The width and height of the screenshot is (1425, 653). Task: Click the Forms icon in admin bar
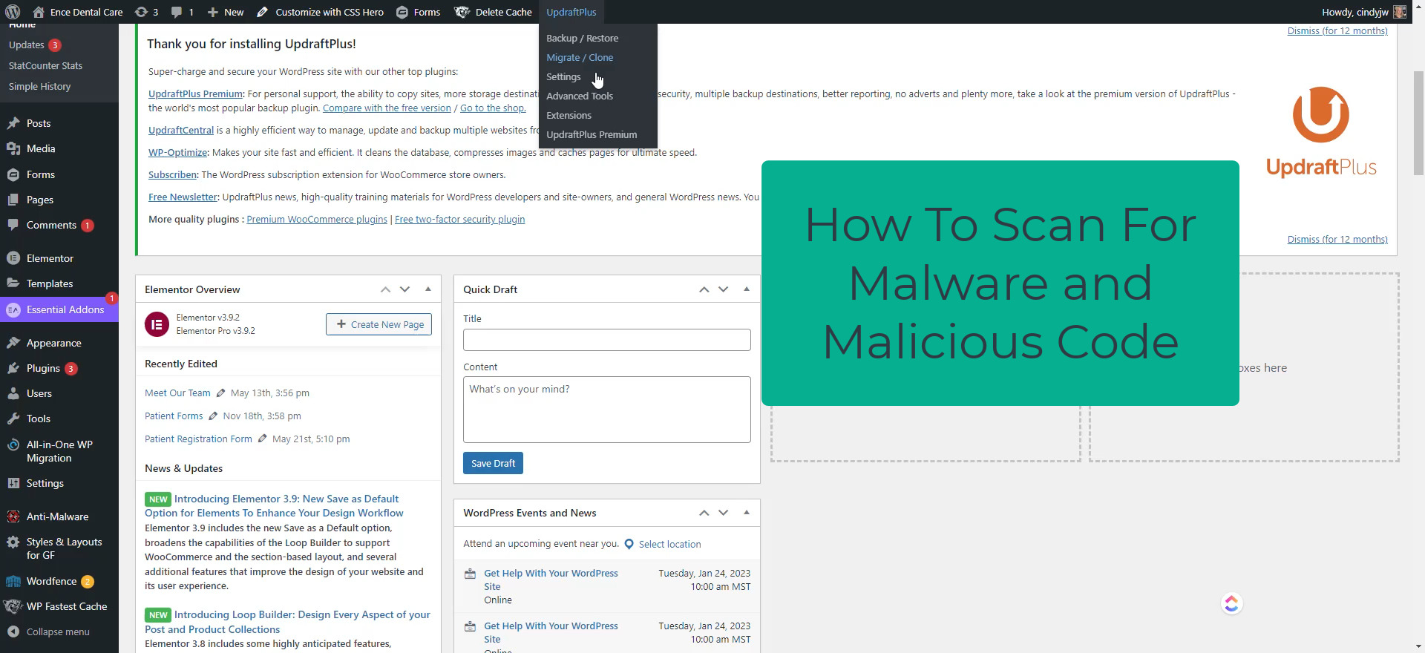(402, 12)
